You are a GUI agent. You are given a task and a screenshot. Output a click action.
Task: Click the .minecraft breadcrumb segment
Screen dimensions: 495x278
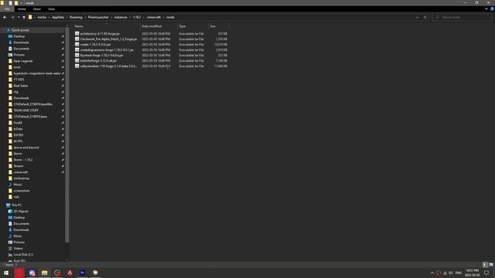(154, 17)
